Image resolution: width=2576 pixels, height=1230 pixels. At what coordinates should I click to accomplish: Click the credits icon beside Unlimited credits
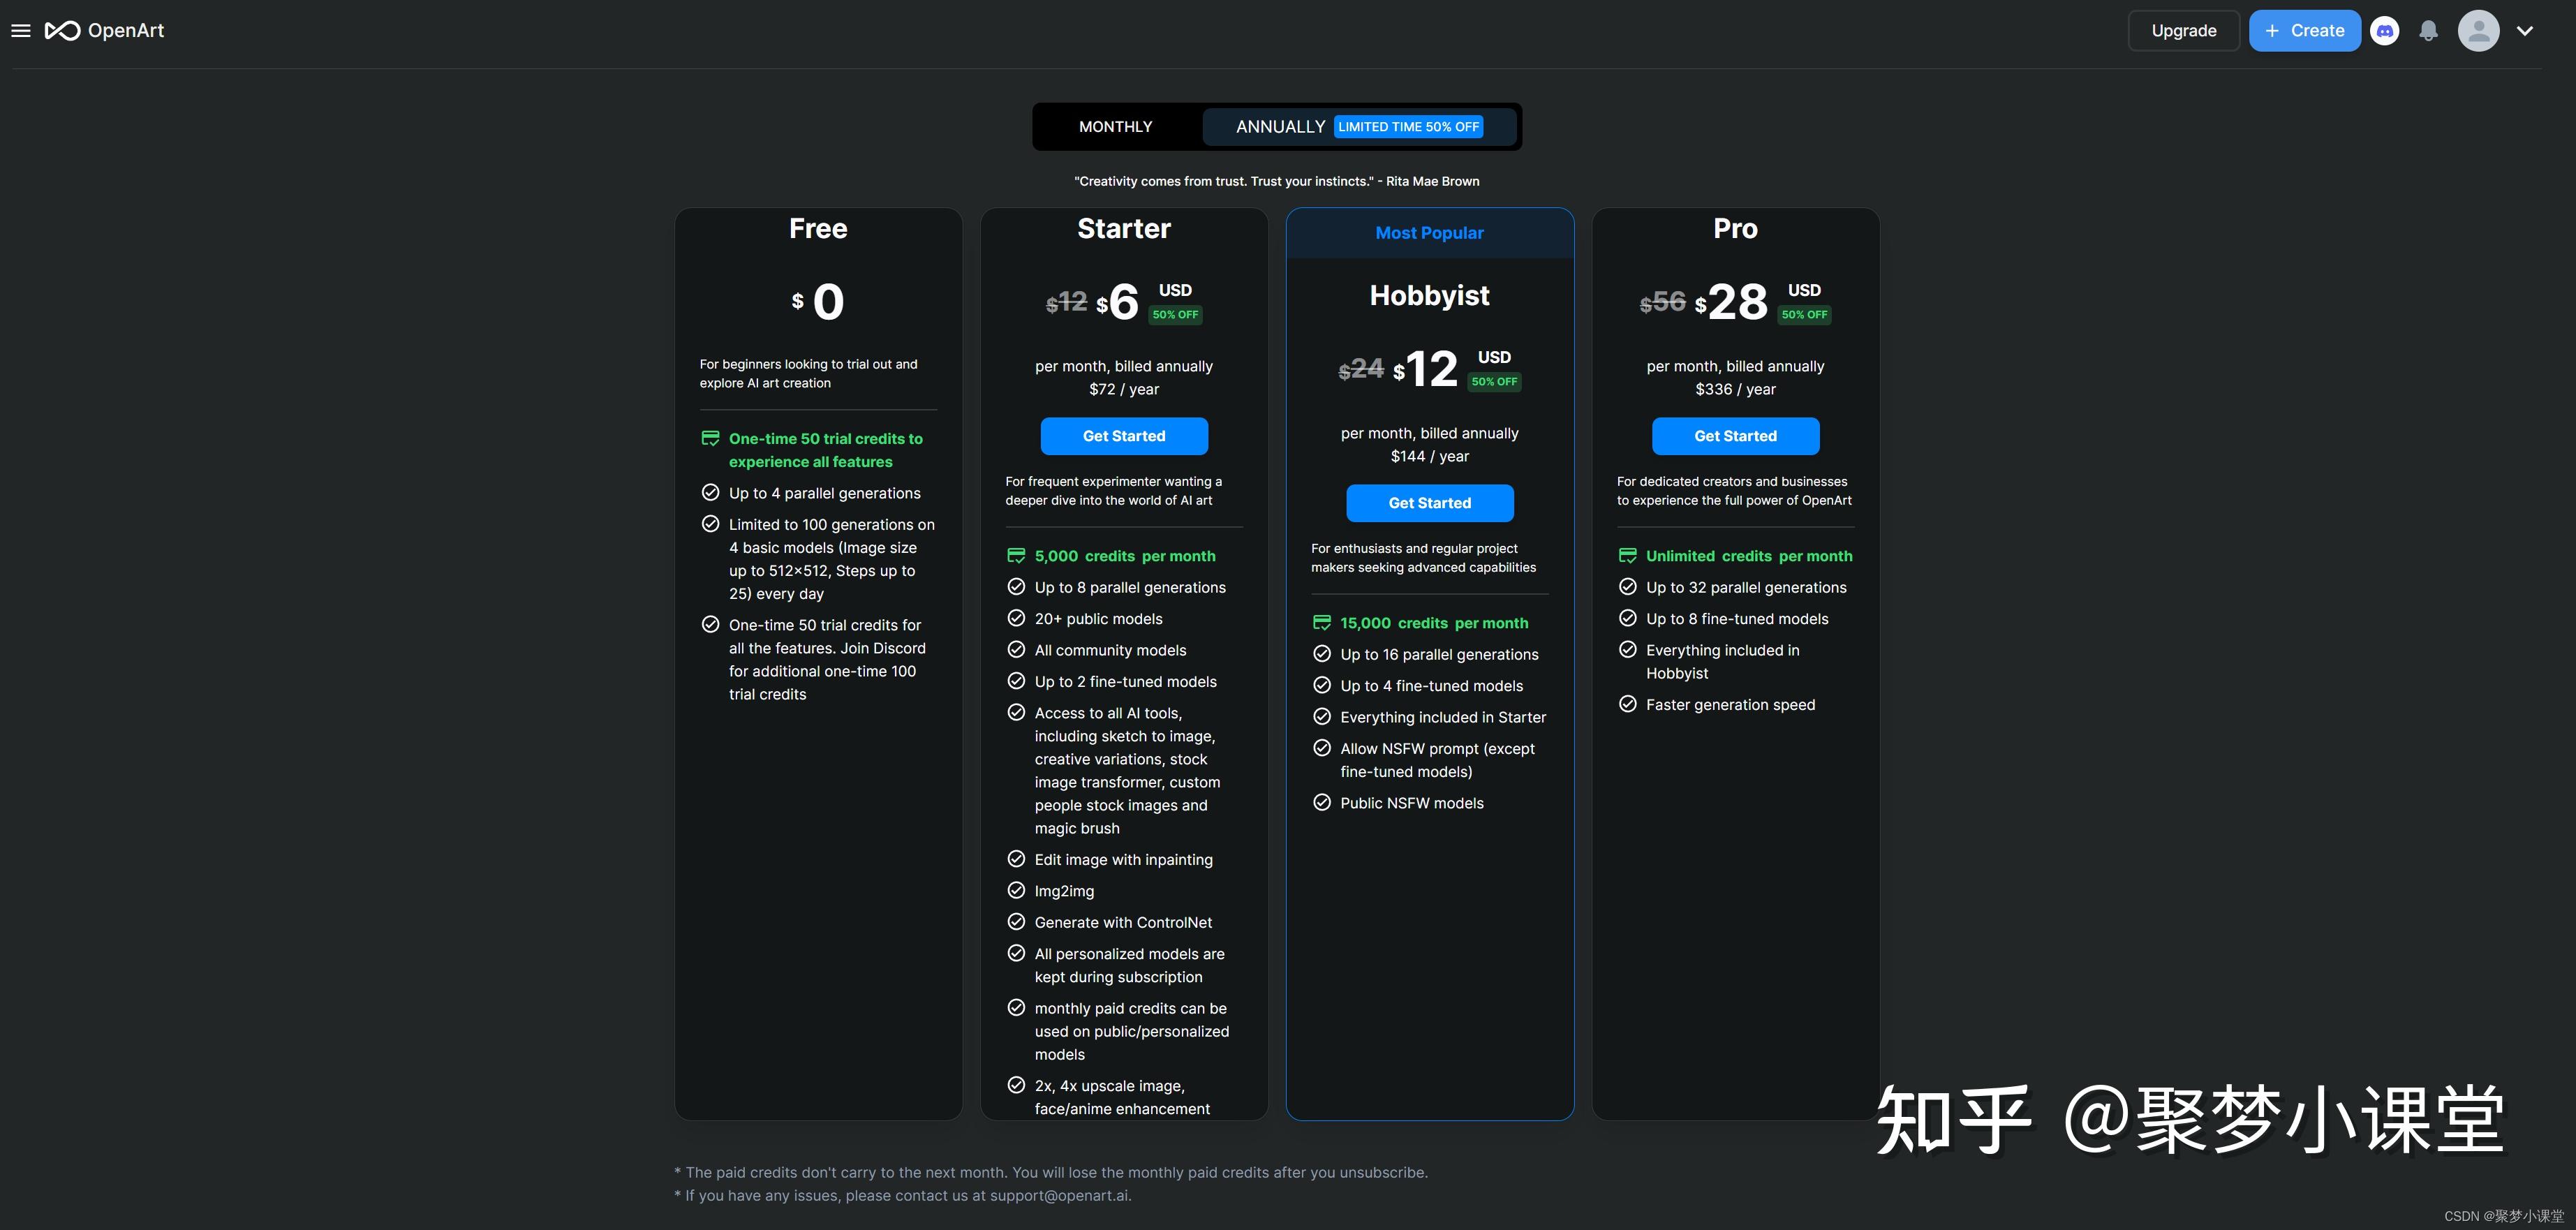pos(1627,556)
